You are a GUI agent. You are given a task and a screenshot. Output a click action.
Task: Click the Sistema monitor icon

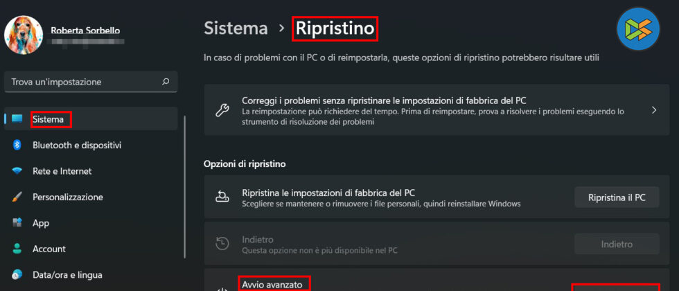[x=17, y=119]
